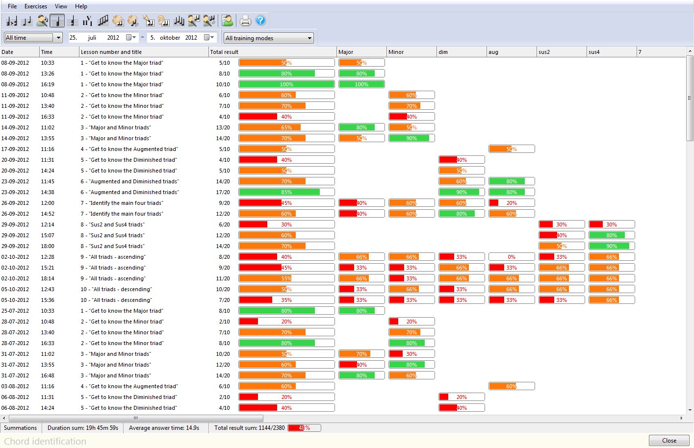Open the Exercises menu
694x448 pixels.
(36, 6)
